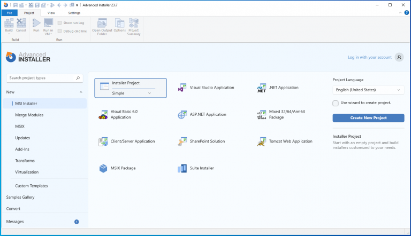Viewport: 411px width, 236px height.
Task: Check Use wizard to create project
Action: click(335, 103)
